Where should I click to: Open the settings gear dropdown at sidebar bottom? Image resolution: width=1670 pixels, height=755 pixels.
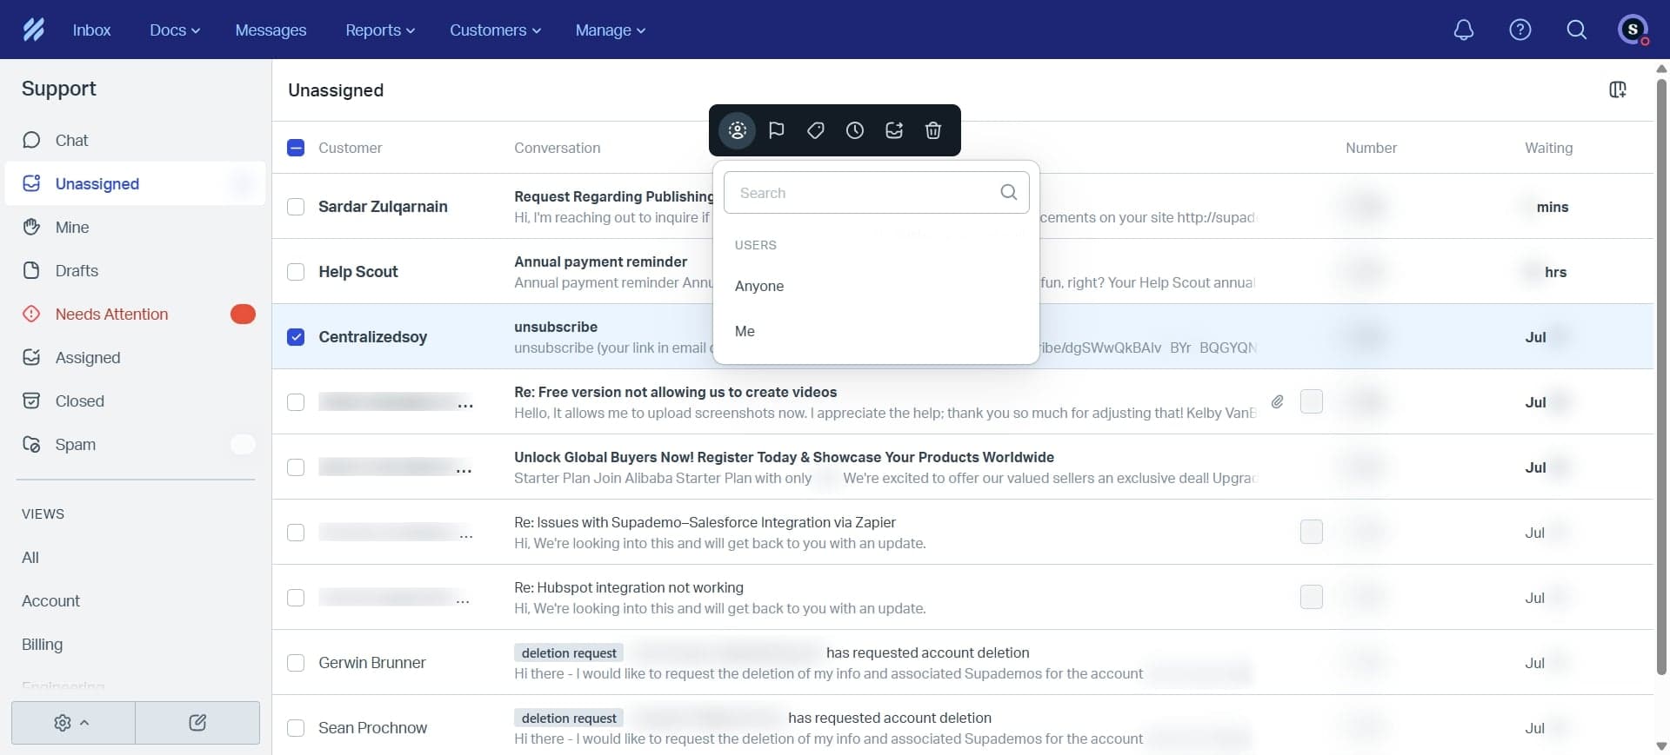pos(72,723)
